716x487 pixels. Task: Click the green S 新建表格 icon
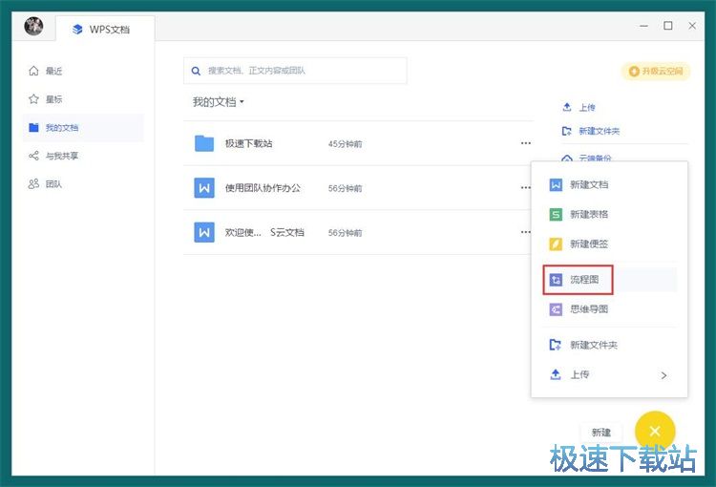556,214
